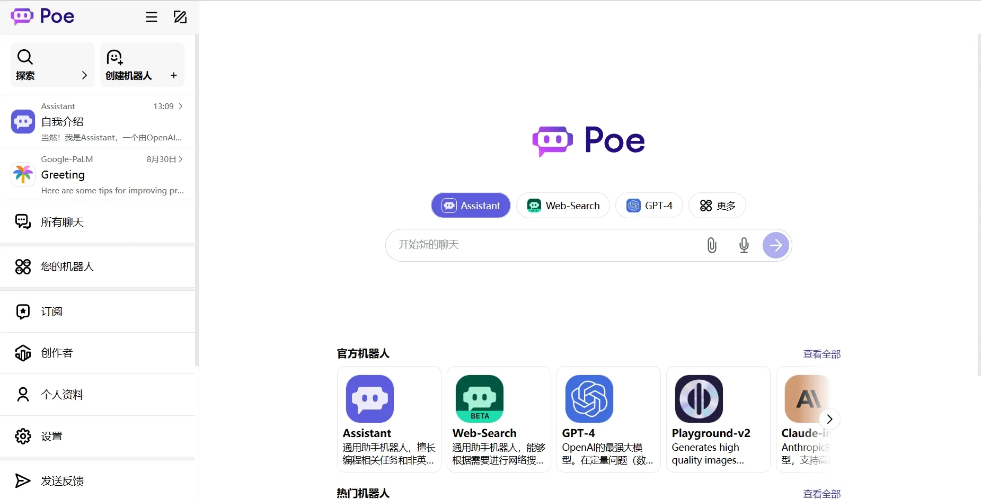Click the Poe logo in sidebar header
This screenshot has height=499, width=981.
coord(42,16)
